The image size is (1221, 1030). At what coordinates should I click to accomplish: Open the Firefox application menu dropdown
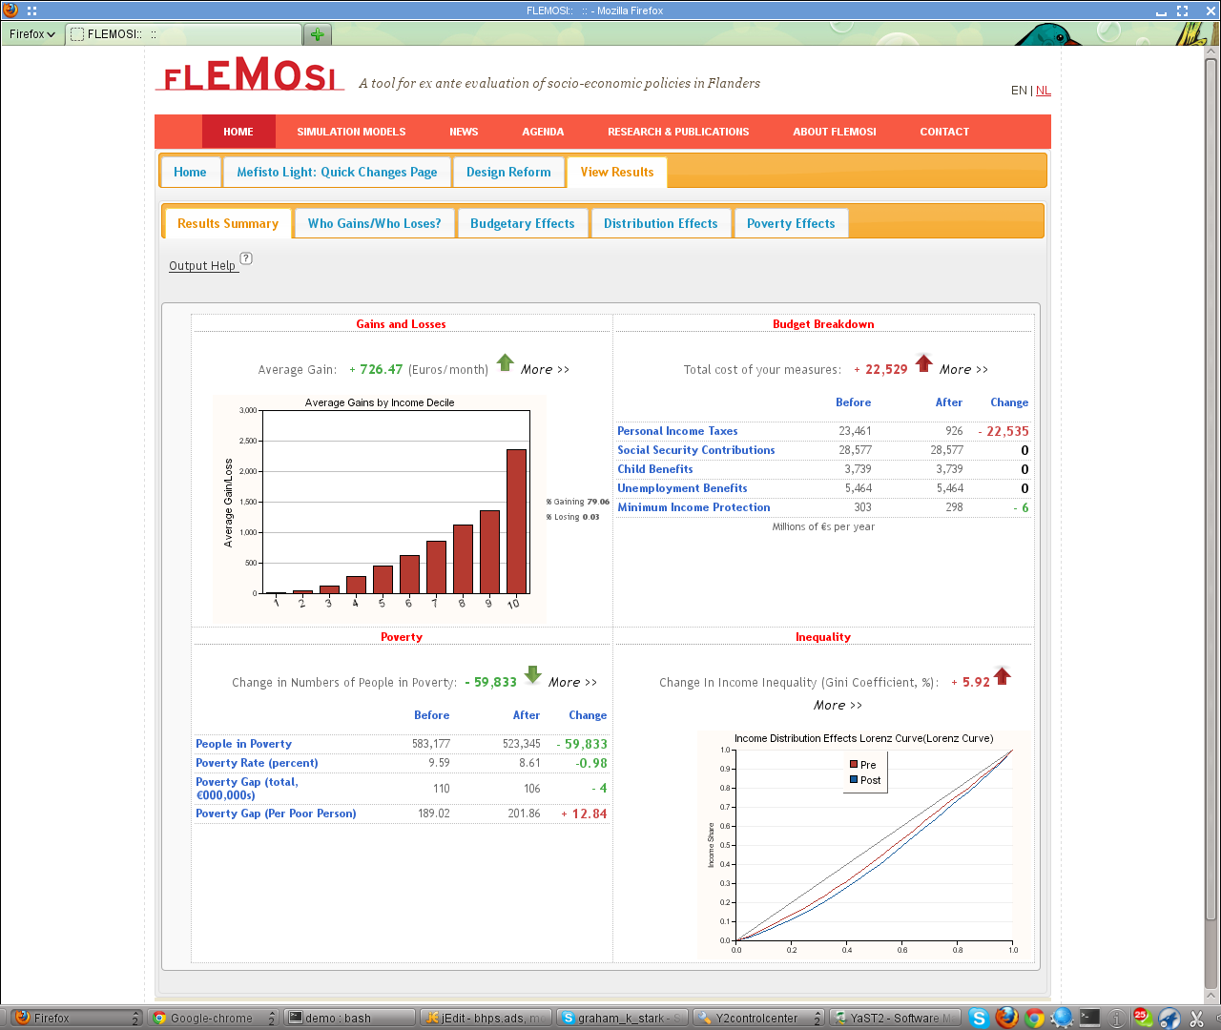click(x=32, y=34)
